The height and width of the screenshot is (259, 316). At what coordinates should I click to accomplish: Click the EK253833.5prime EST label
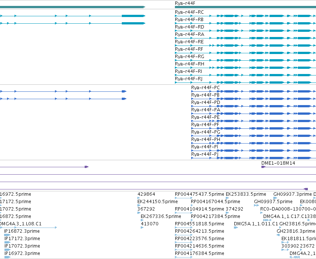[246, 194]
